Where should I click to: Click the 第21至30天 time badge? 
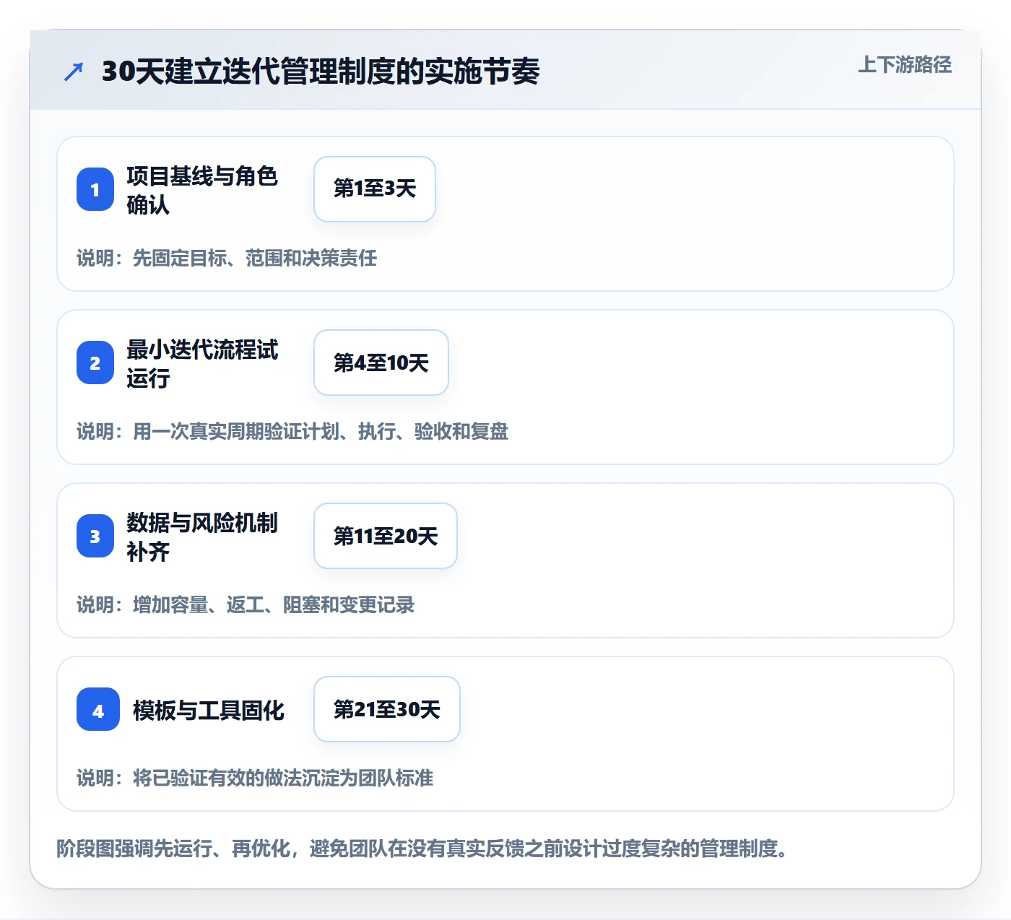(387, 709)
